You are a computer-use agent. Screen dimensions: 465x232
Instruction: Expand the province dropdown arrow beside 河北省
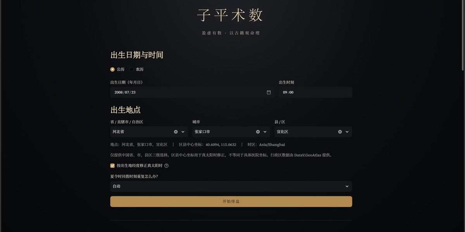[x=183, y=132]
